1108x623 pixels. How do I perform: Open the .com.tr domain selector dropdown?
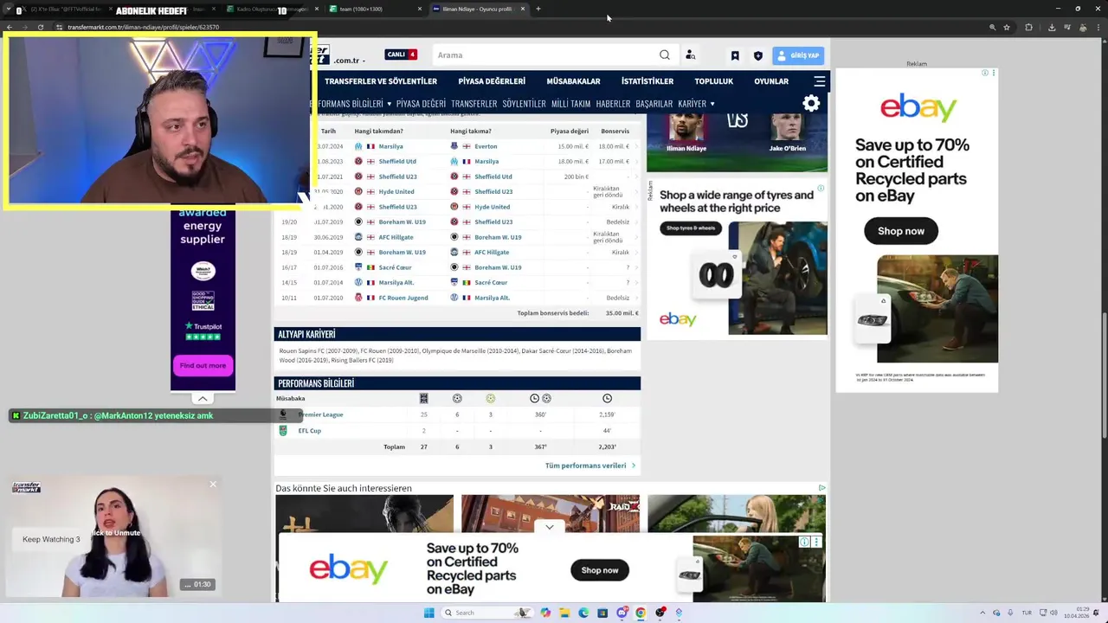pyautogui.click(x=350, y=61)
